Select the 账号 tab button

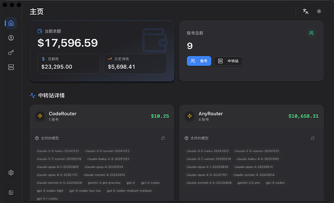click(x=199, y=61)
